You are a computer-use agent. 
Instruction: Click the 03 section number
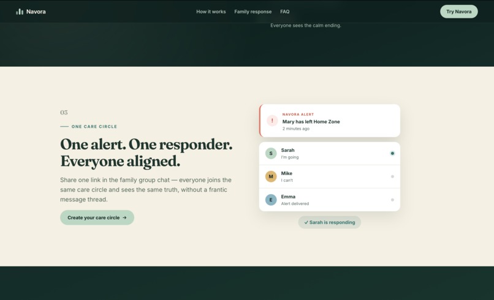coord(64,113)
